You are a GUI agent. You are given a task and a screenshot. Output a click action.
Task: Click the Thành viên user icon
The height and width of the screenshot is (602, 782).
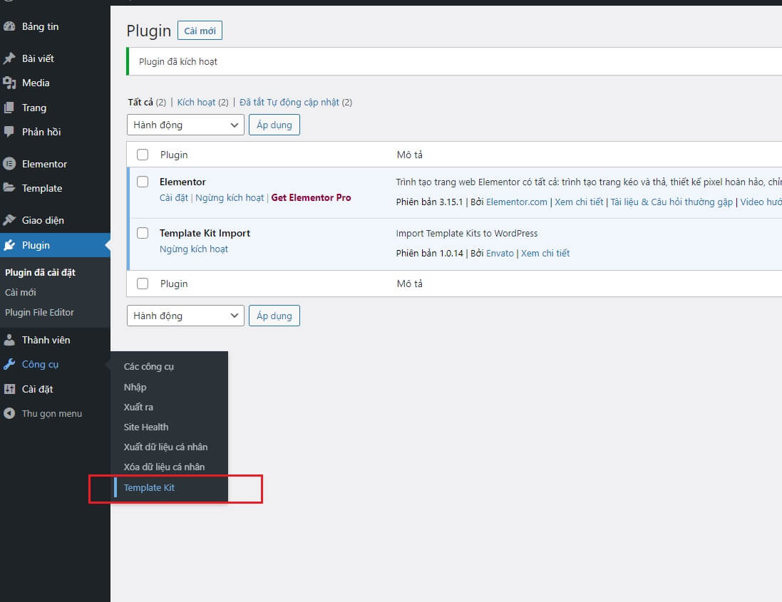pos(9,340)
